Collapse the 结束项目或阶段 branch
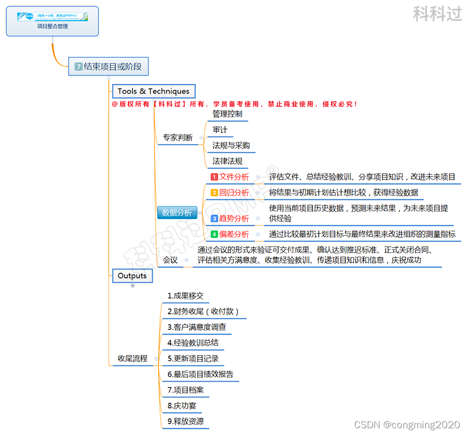Screen dimensions: 468x435 pos(108,78)
